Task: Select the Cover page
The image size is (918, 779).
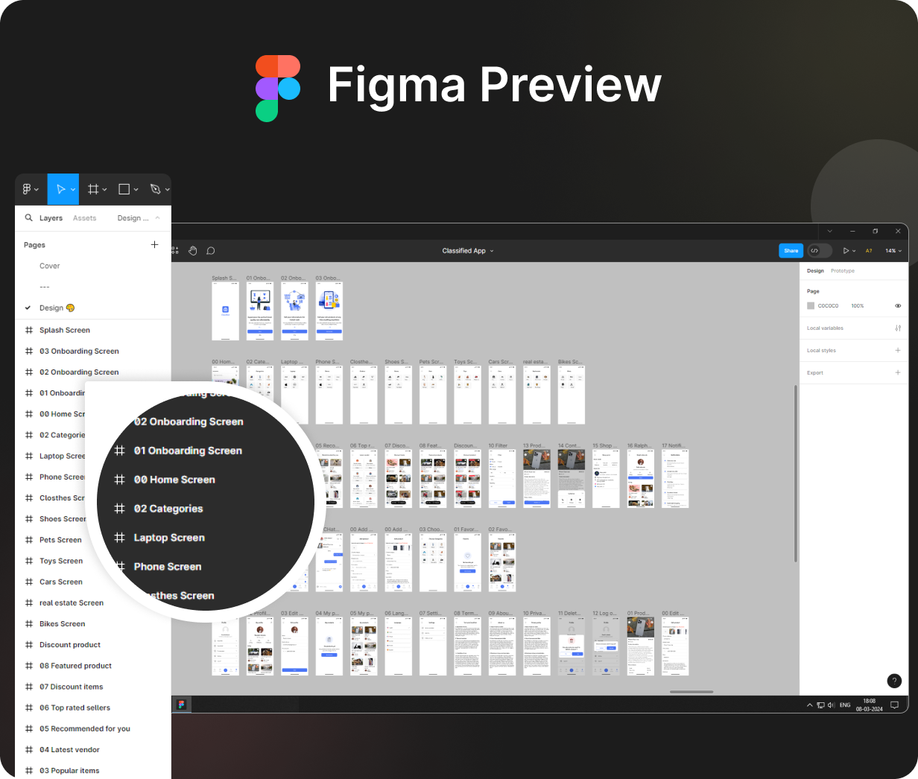Action: [50, 266]
